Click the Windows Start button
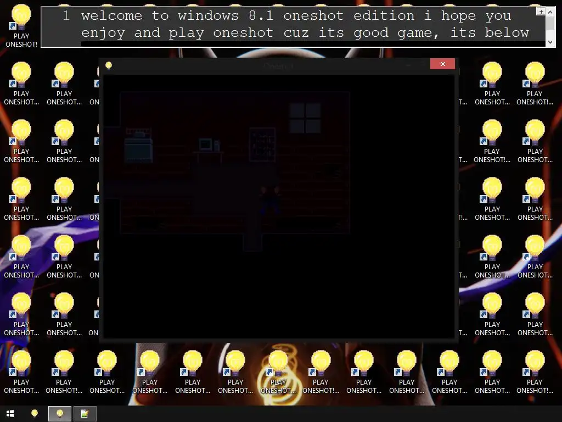The width and height of the screenshot is (562, 422). pos(10,414)
